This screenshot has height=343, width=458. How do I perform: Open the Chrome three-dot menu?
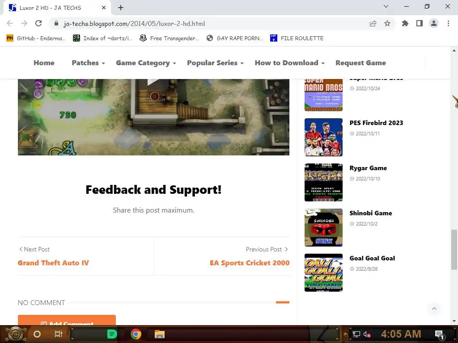click(448, 23)
